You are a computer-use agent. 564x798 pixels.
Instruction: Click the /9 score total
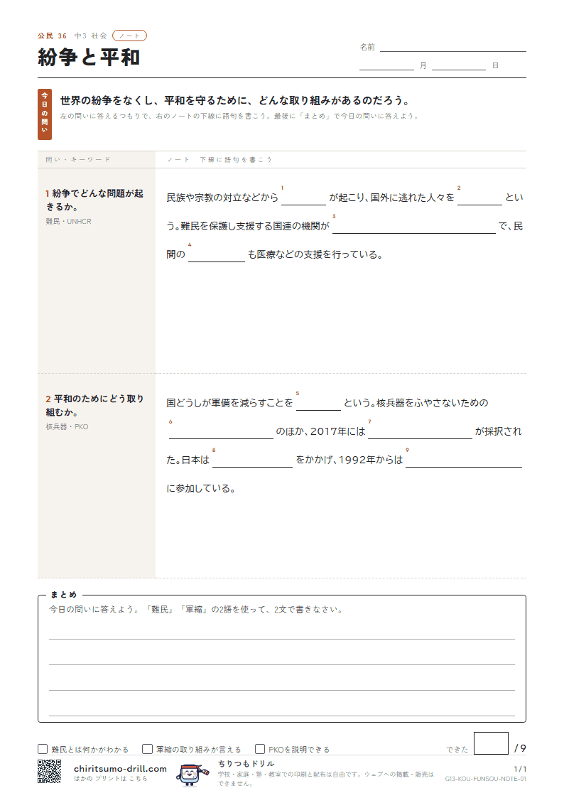click(520, 748)
